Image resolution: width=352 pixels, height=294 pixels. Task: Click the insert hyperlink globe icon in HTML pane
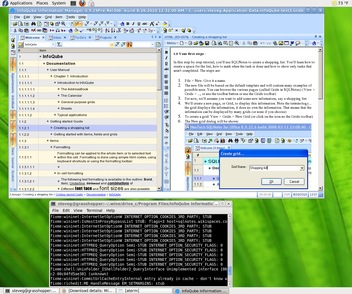pos(275,43)
